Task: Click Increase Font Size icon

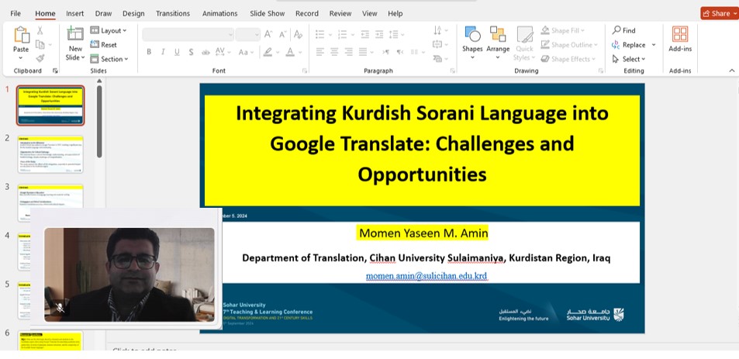Action: point(268,34)
